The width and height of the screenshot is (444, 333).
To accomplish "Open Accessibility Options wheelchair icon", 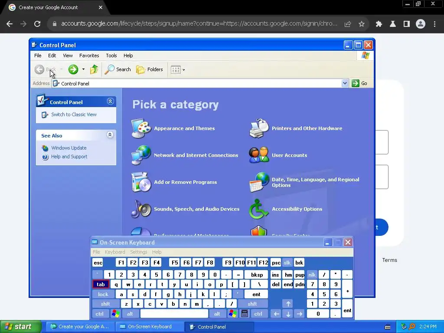I will pos(258,209).
